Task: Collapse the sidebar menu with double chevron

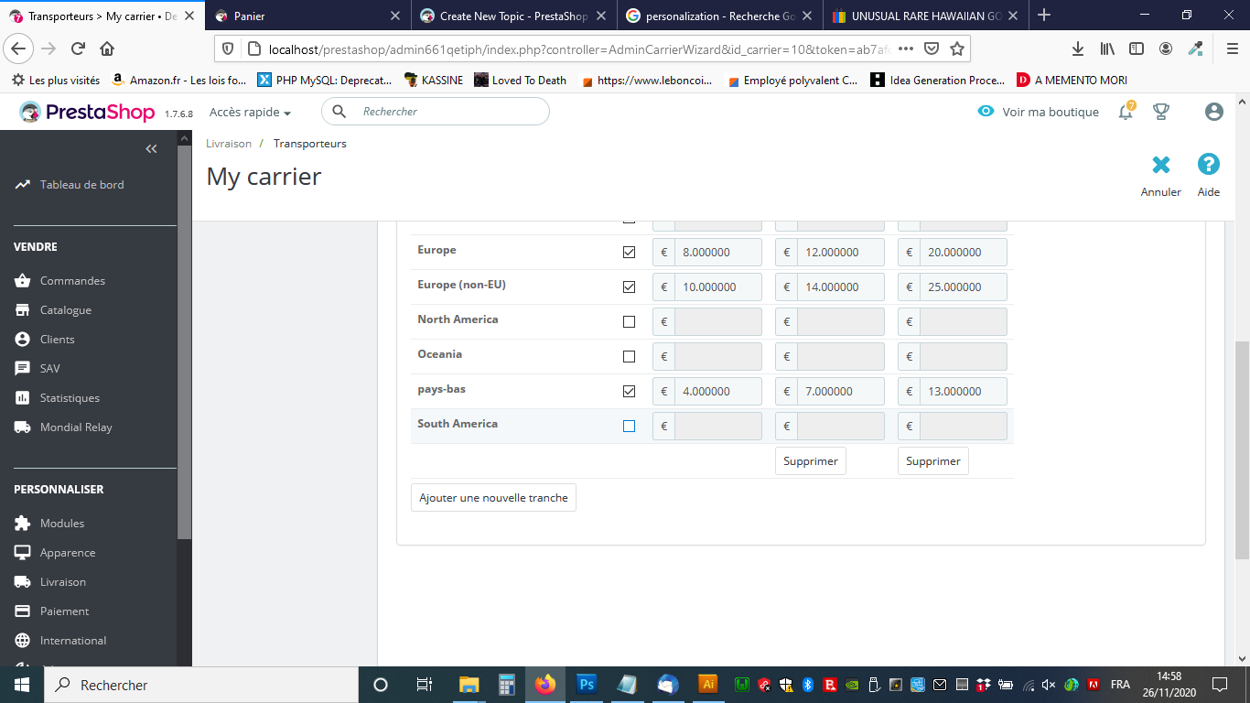Action: (152, 148)
